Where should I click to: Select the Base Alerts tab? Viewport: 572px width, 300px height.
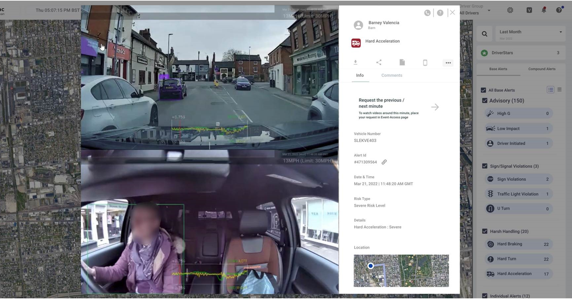click(498, 69)
